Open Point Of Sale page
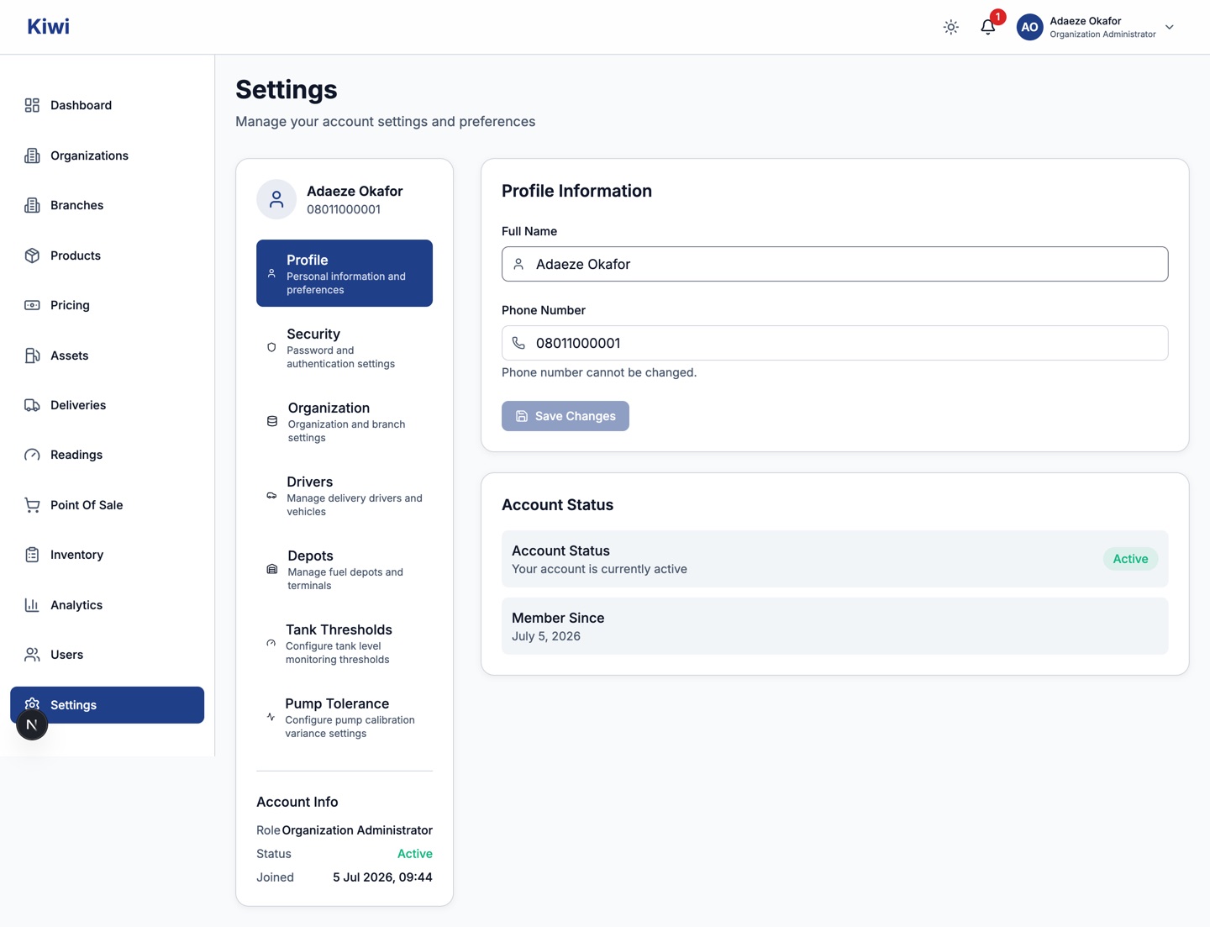The width and height of the screenshot is (1210, 927). pyautogui.click(x=107, y=505)
